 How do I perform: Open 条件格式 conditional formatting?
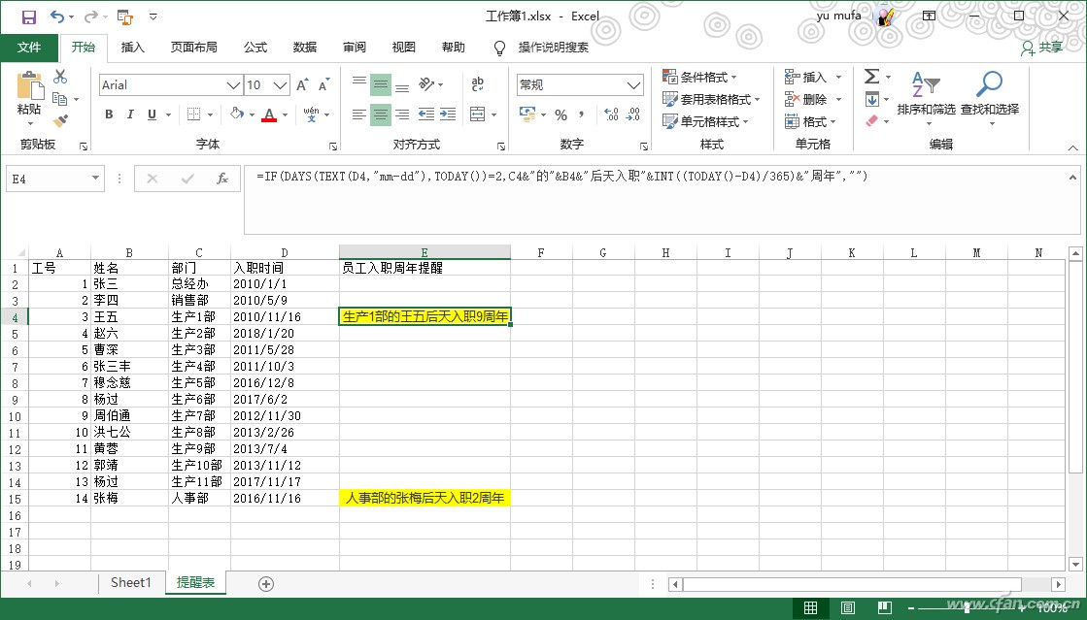[x=700, y=77]
